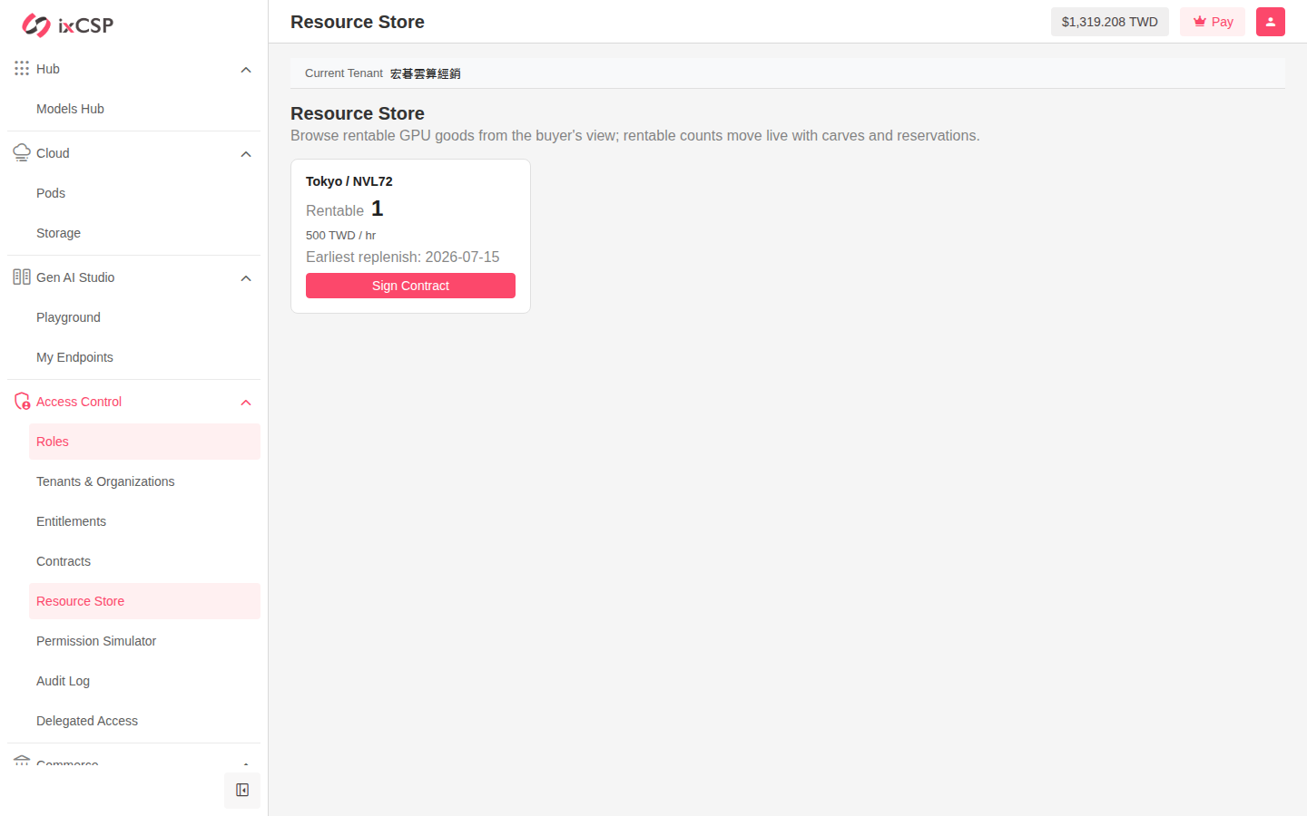Image resolution: width=1307 pixels, height=816 pixels.
Task: Click the $1,319.208 TWD balance button
Action: 1109,22
